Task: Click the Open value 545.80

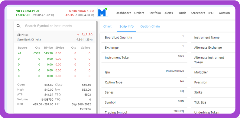Action: pyautogui.click(x=49, y=85)
